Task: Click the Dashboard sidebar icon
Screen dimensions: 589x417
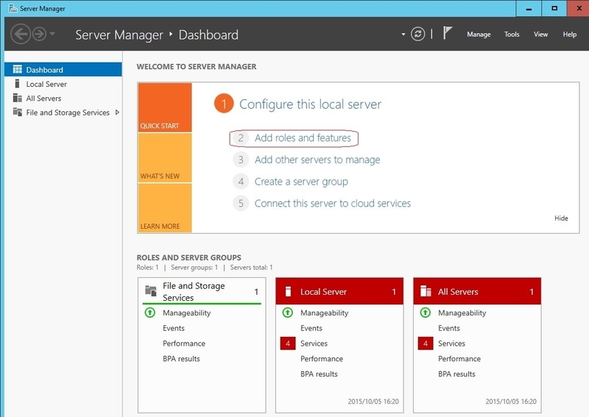Action: 17,69
